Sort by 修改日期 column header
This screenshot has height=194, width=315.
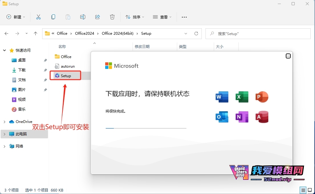point(142,47)
